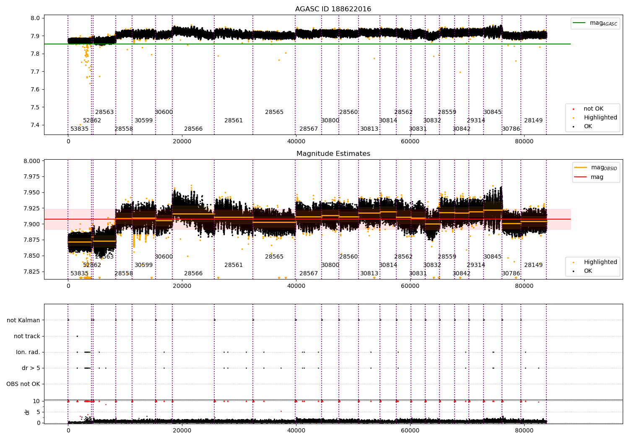The height and width of the screenshot is (440, 629).
Task: Click OBSID label 28562 in the AGASC plot
Action: (x=403, y=112)
